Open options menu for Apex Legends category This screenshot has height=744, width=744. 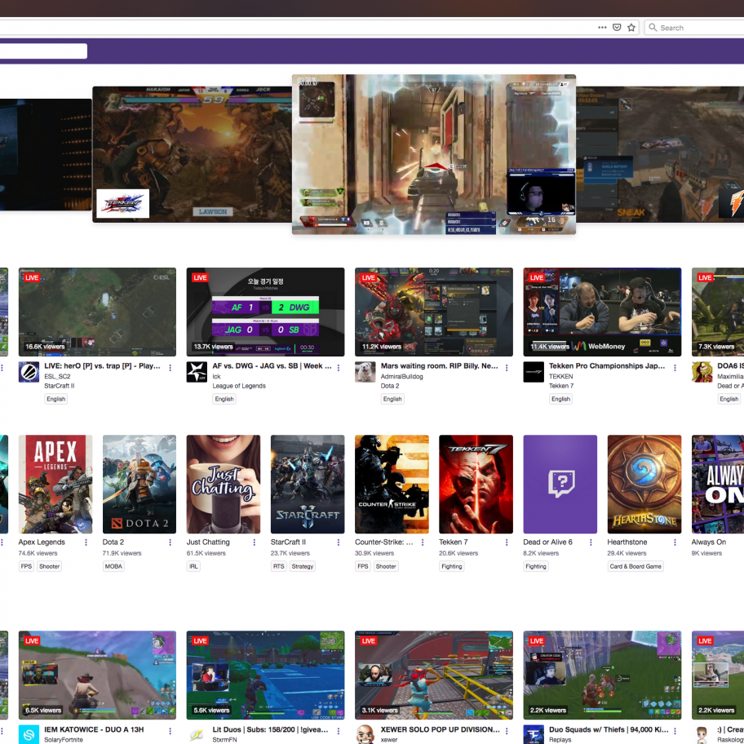coord(86,542)
